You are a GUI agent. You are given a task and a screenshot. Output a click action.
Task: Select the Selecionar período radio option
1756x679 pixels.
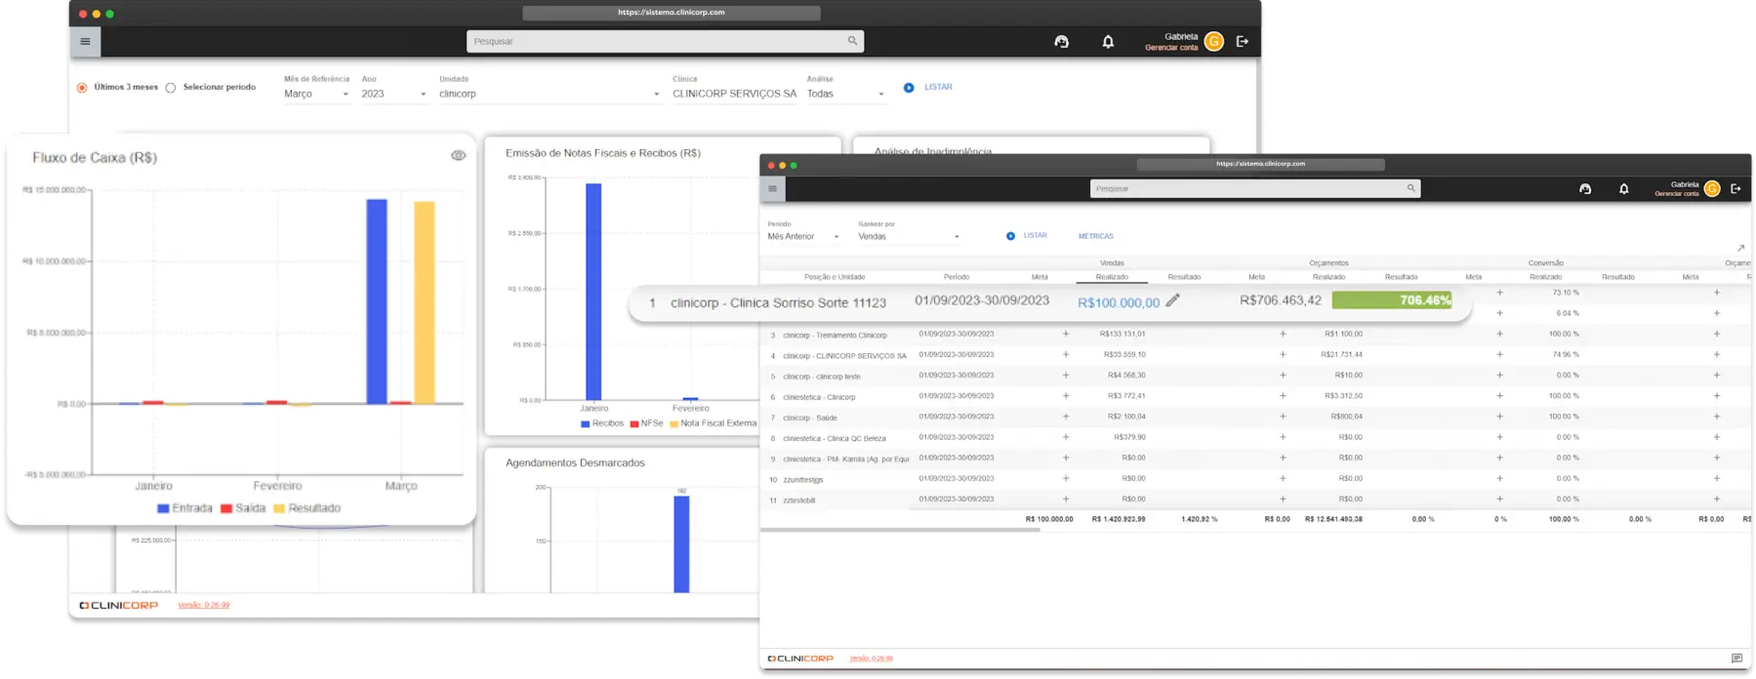pyautogui.click(x=171, y=88)
